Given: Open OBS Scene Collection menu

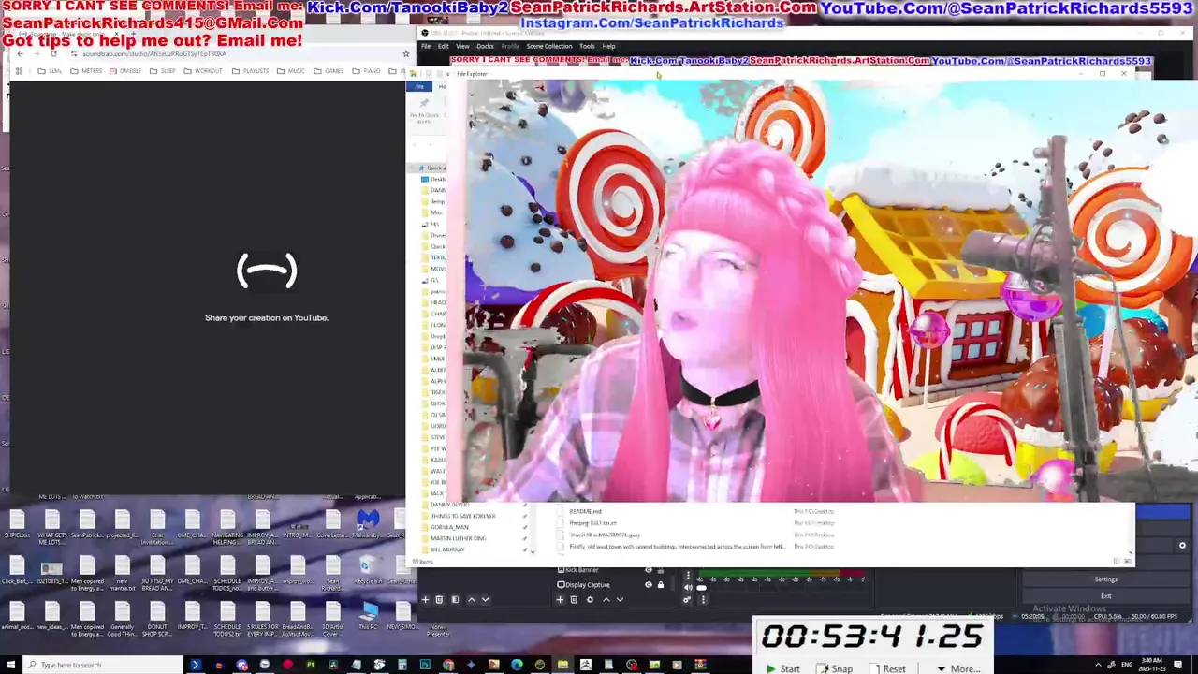Looking at the screenshot, I should 548,46.
